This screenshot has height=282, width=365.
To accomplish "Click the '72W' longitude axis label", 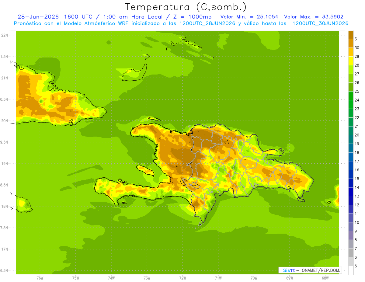I will [182, 278].
